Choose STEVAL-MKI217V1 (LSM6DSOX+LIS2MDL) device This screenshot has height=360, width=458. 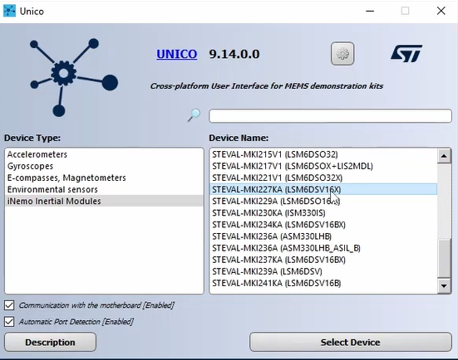coord(323,166)
